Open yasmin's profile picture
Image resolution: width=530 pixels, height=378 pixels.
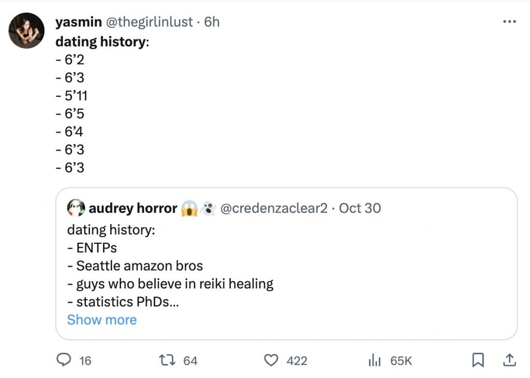pos(26,31)
